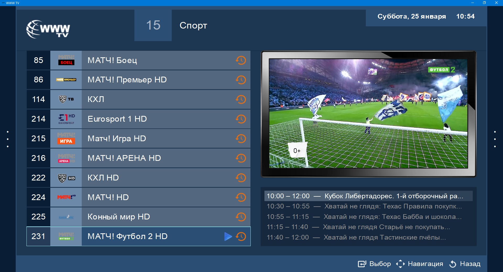503x272 pixels.
Task: Click play arrow on МАТЧ! Футбол 2 HD
Action: (228, 236)
